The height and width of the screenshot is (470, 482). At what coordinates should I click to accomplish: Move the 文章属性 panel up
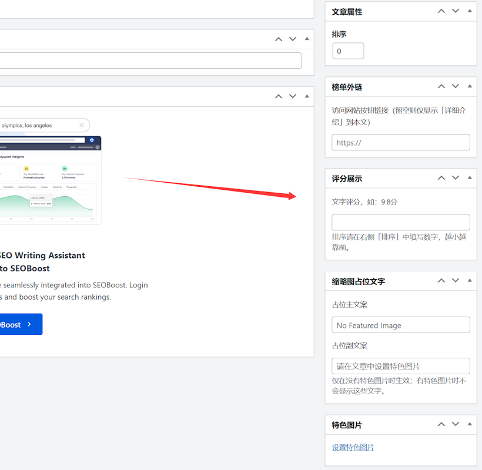click(441, 11)
